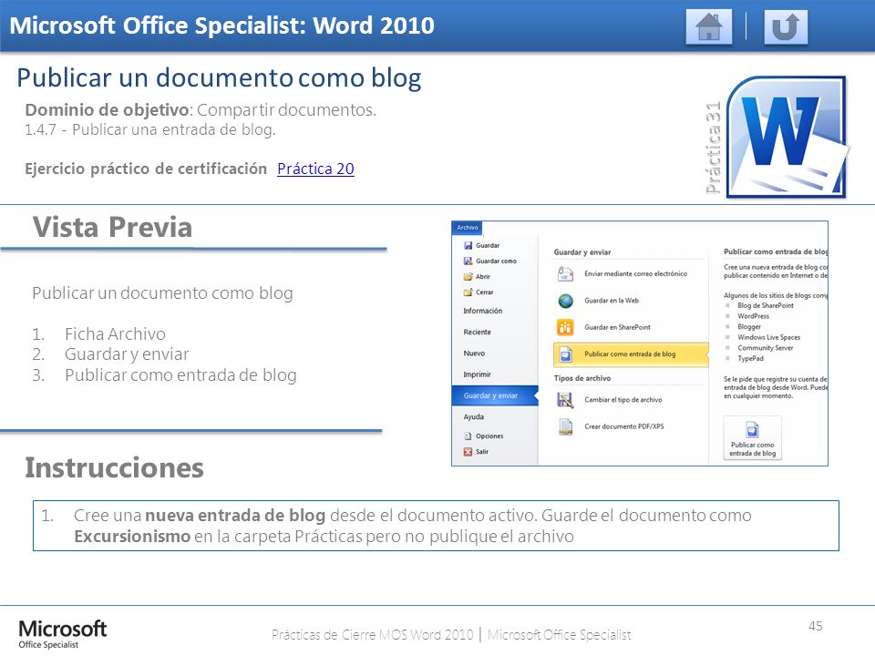Click the Opciones icon
Viewport: 875px width, 656px height.
click(468, 436)
